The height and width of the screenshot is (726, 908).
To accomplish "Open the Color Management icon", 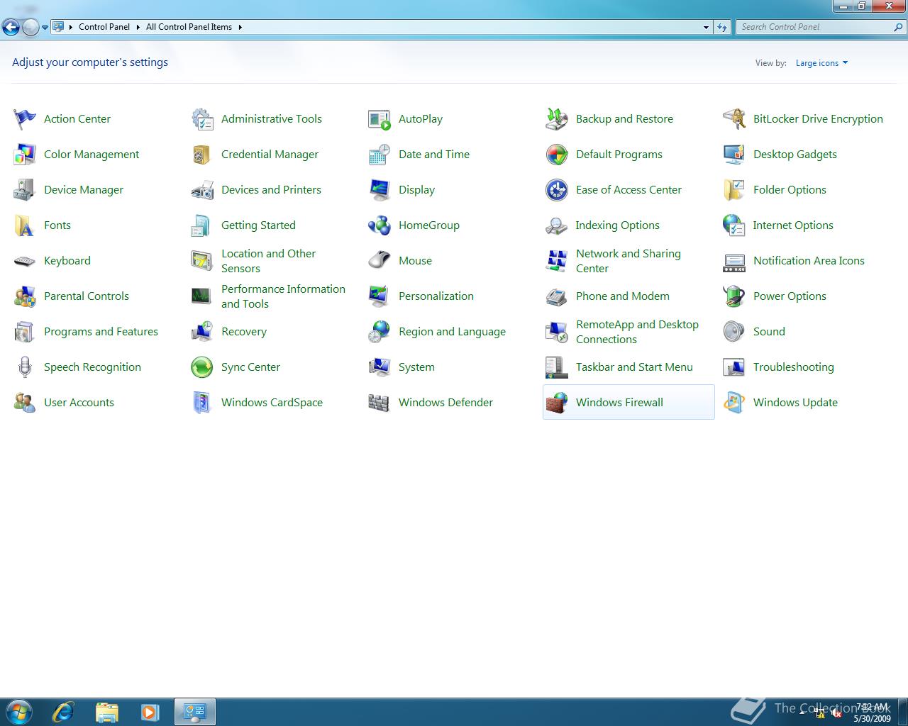I will click(25, 155).
